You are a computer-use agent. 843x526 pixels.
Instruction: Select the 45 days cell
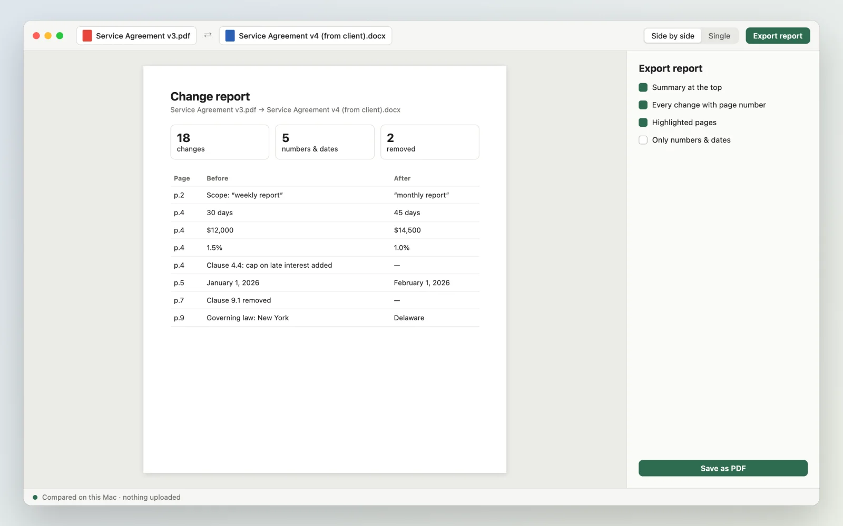(x=407, y=213)
